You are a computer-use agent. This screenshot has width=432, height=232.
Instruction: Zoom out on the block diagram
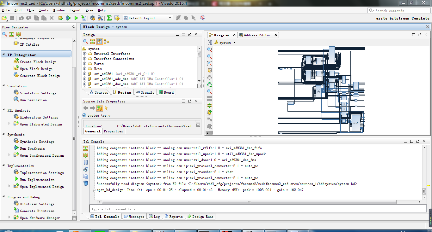pyautogui.click(x=209, y=56)
